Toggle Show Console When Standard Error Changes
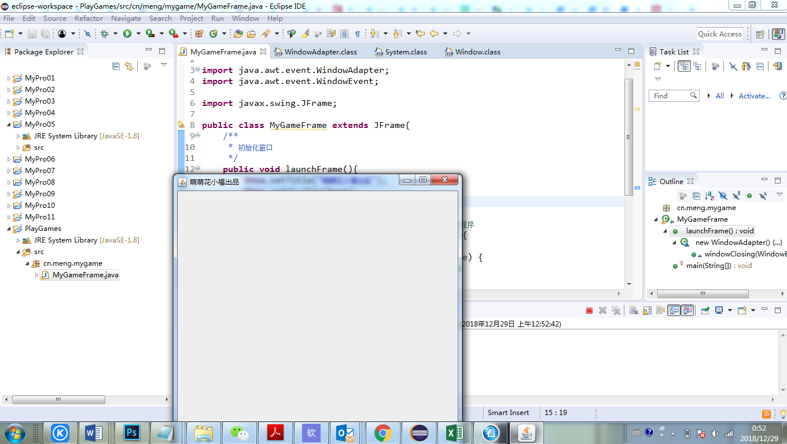The height and width of the screenshot is (444, 787). [687, 310]
